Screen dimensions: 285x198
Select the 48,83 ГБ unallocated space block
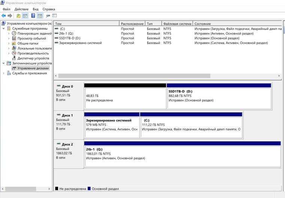pyautogui.click(x=125, y=96)
